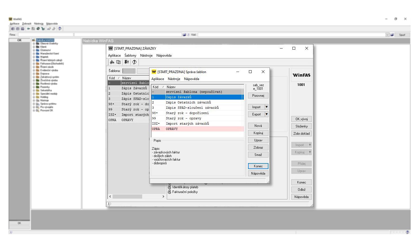
Task: Click the help bubble icon in ZÁVAZKY toolbar
Action: 134,62
